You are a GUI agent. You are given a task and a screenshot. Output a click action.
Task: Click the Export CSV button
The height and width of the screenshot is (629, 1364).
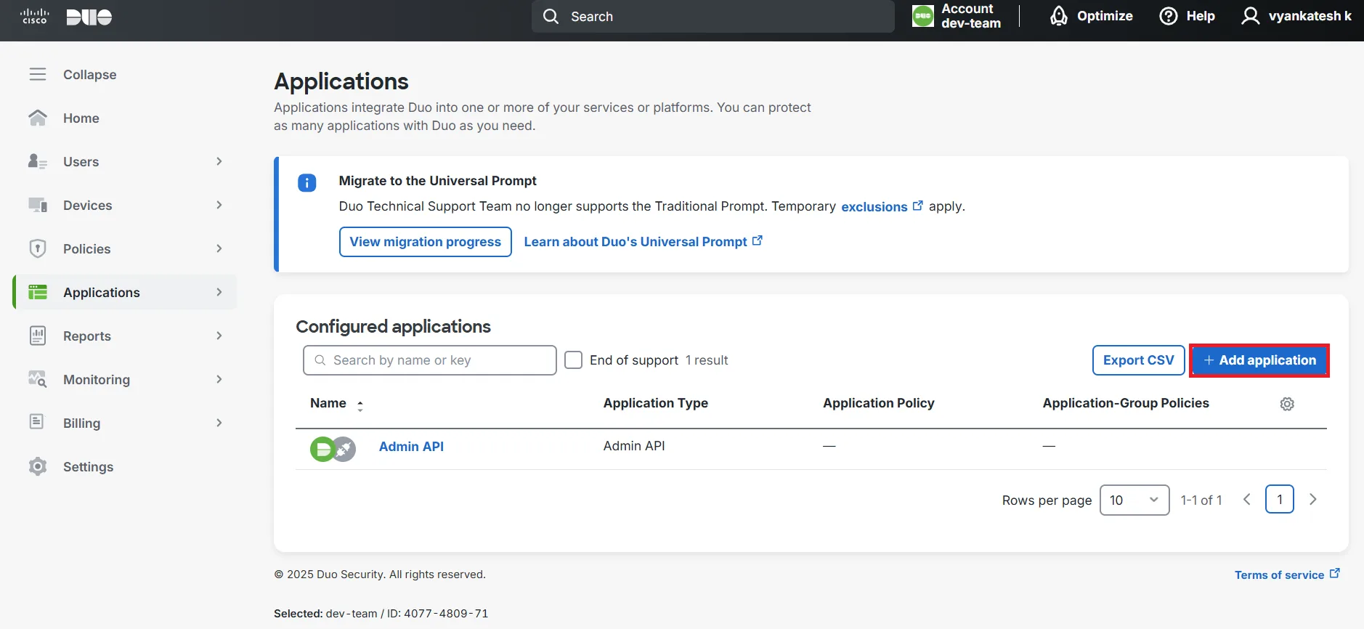point(1138,360)
